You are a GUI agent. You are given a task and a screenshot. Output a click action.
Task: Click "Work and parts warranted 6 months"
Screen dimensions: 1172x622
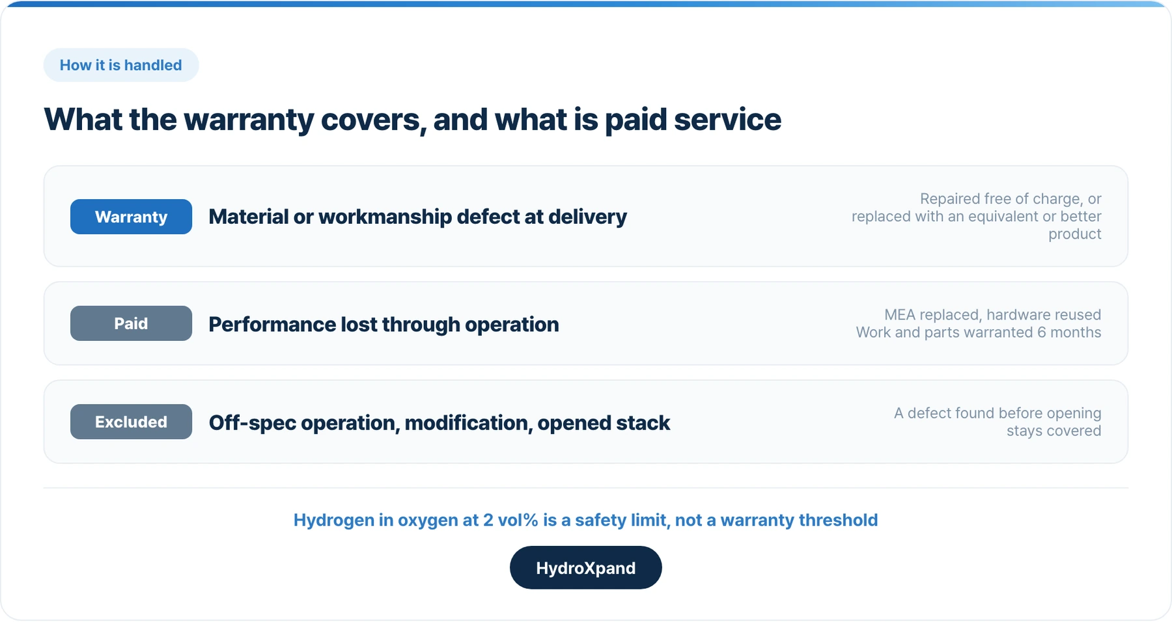979,332
